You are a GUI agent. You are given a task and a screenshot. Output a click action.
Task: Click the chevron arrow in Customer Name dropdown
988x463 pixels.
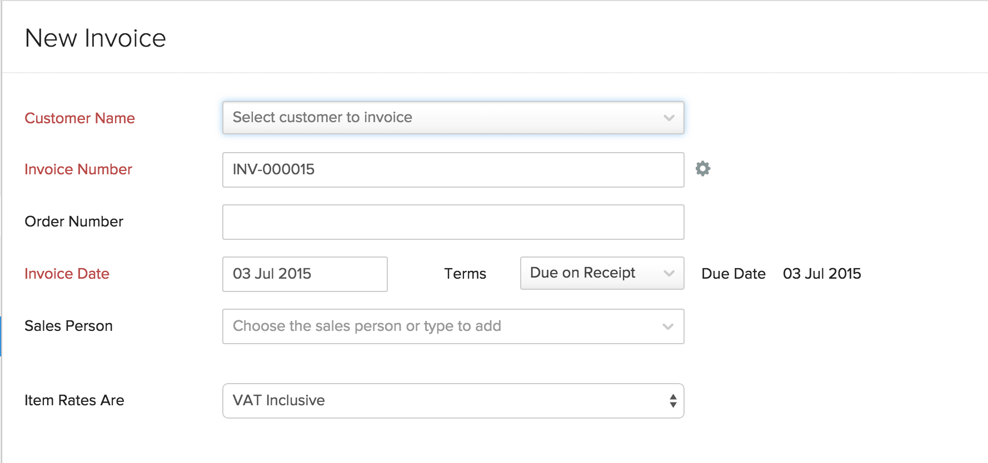coord(668,118)
